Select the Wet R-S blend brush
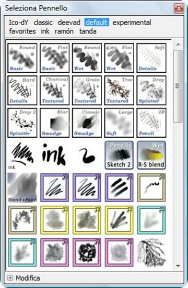The height and width of the screenshot is (288, 188). coord(151,155)
